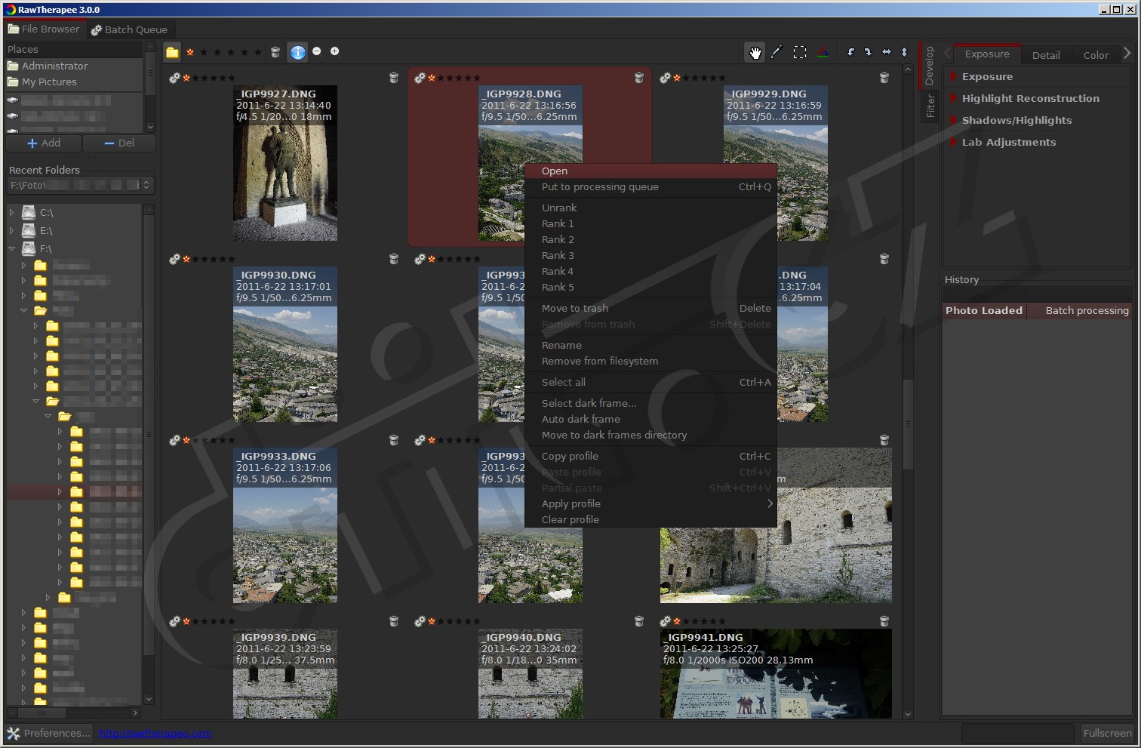The height and width of the screenshot is (748, 1141).
Task: Switch to the Detail tab
Action: (1046, 55)
